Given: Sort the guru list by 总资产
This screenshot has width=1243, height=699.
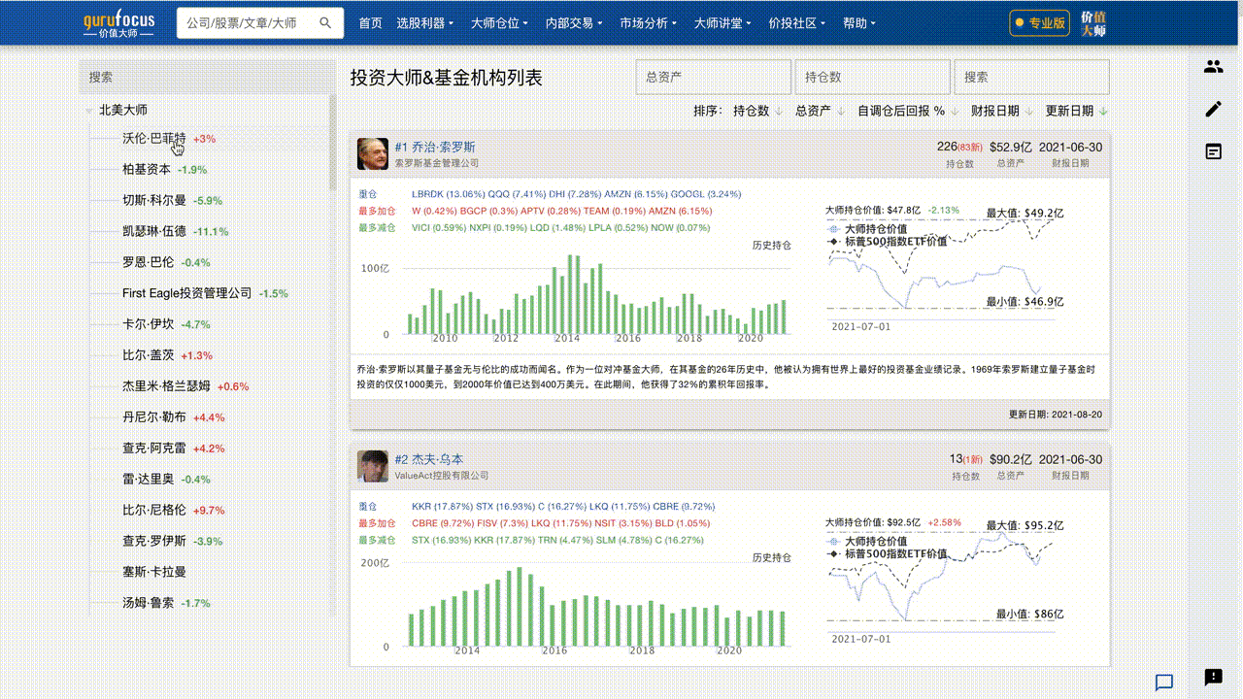Looking at the screenshot, I should pyautogui.click(x=820, y=111).
